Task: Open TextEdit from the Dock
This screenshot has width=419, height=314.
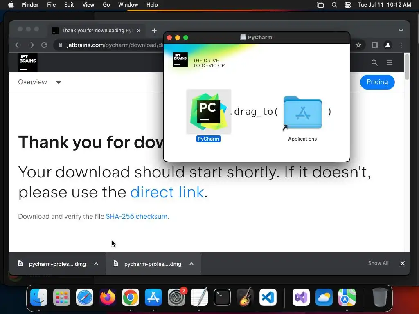Action: pos(199,297)
